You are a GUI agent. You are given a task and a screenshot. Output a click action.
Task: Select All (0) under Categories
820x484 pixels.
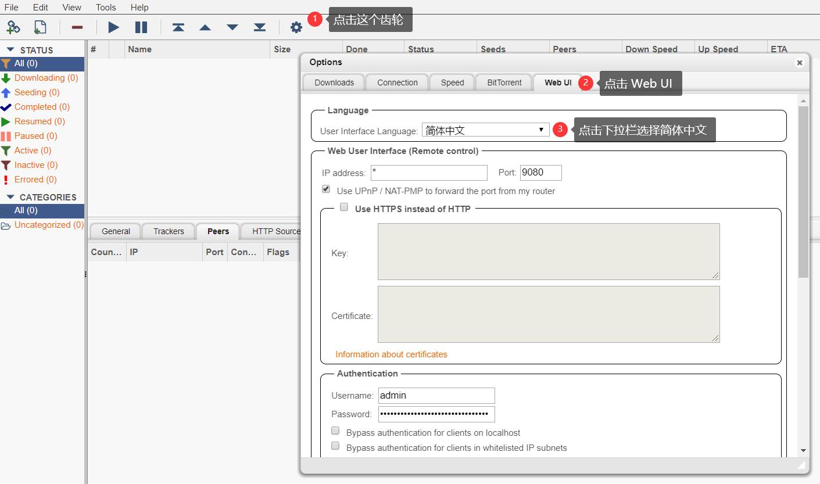tap(42, 210)
